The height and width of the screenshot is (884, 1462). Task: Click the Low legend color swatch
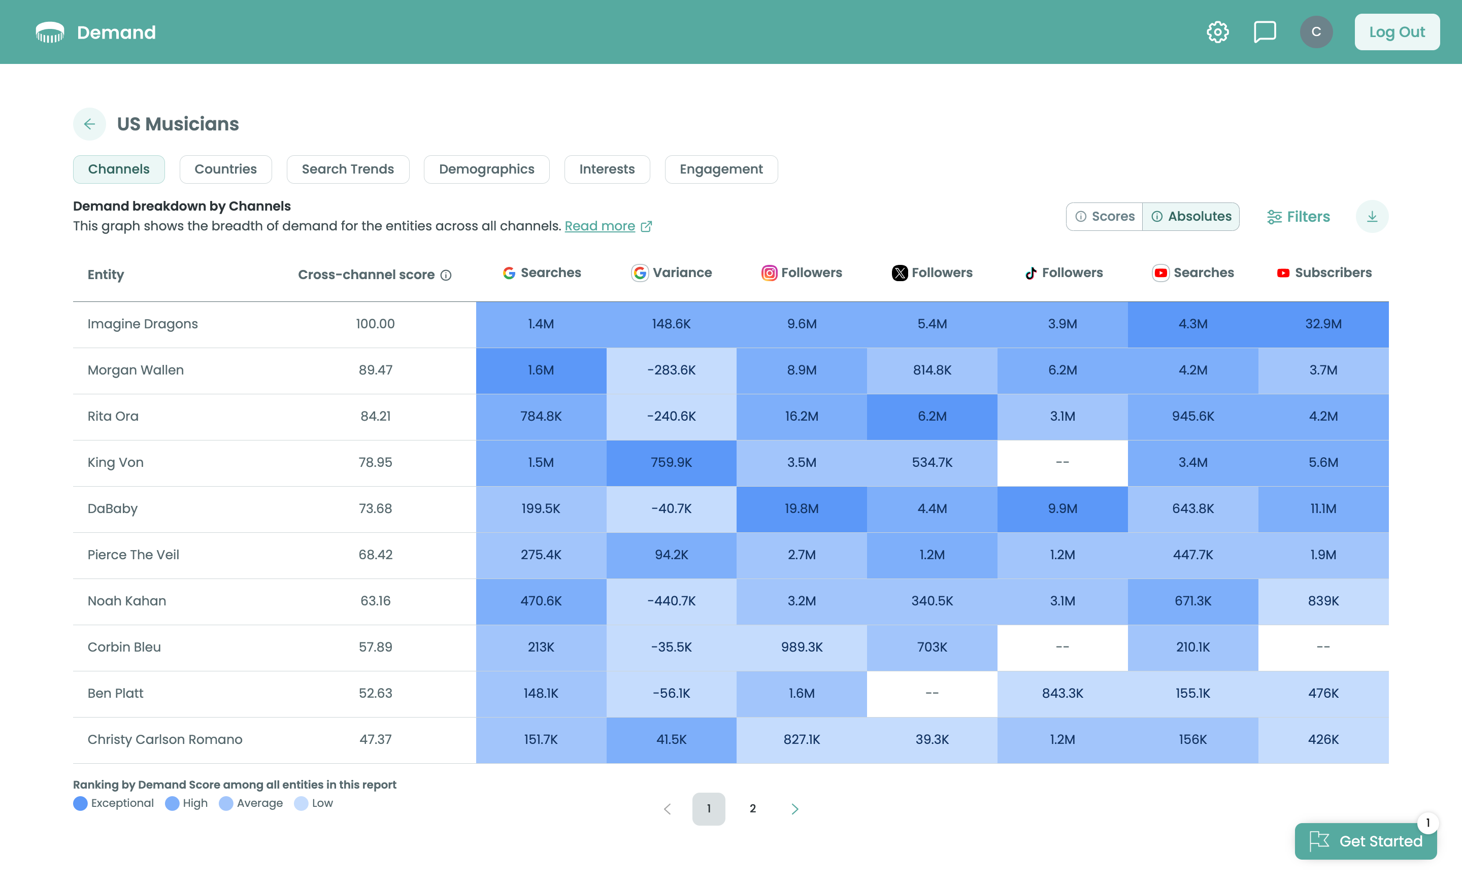pyautogui.click(x=302, y=803)
